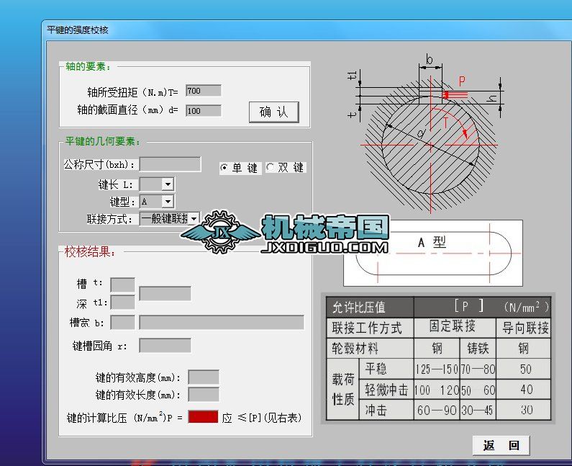Click the 60—90 table cell
This screenshot has height=466, width=572.
point(437,410)
